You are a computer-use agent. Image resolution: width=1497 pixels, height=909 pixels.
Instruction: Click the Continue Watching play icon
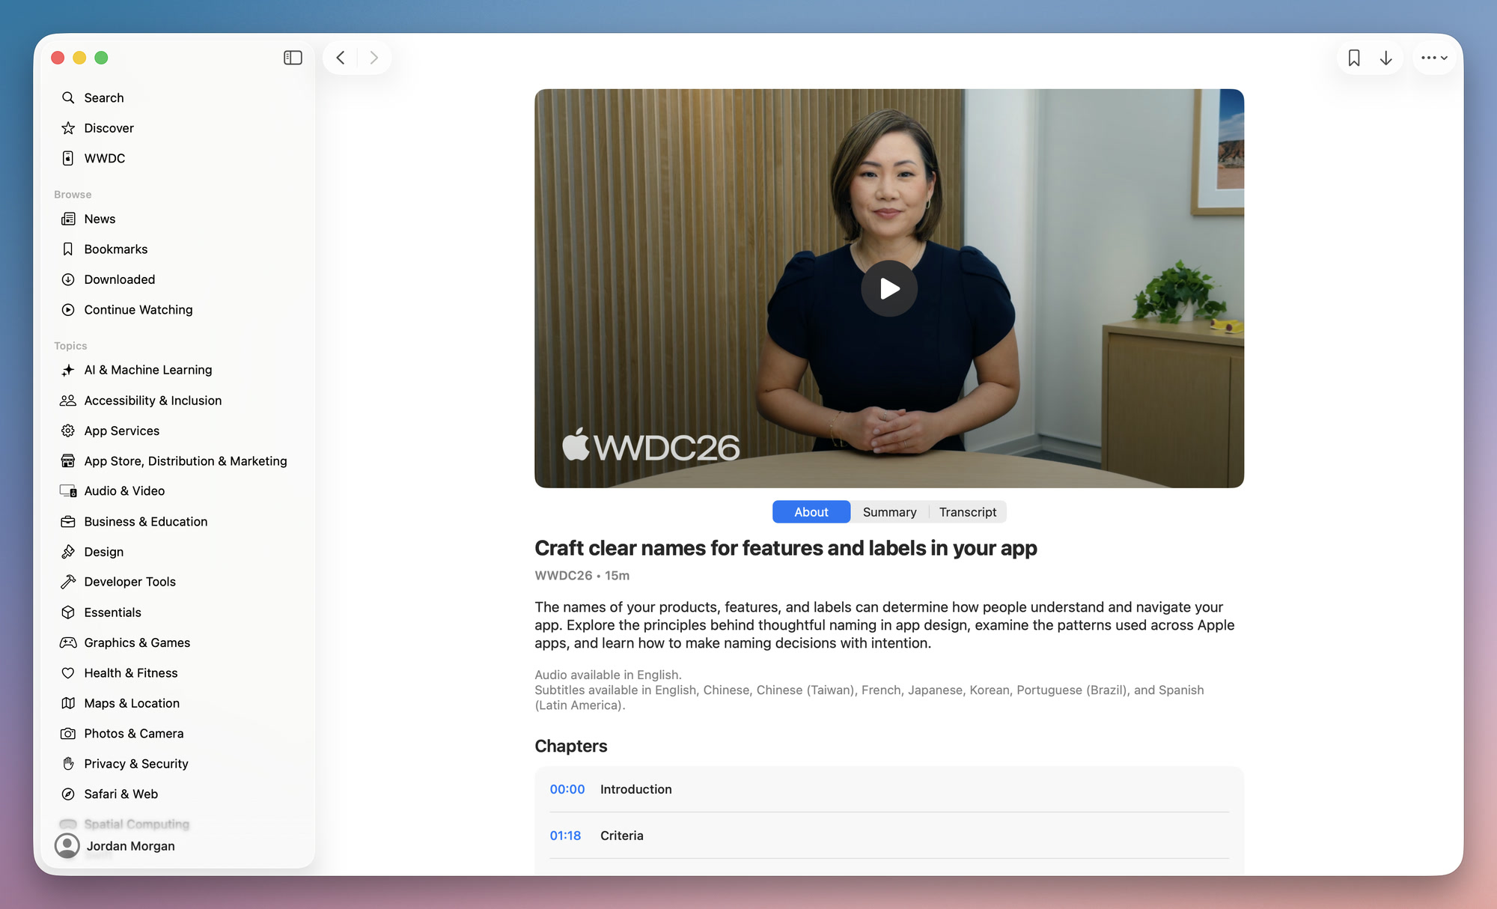(68, 309)
